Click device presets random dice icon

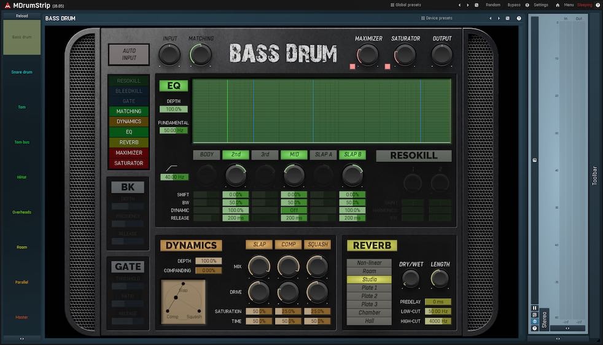click(x=508, y=18)
